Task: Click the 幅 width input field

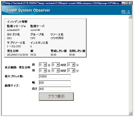Action: click(55, 82)
